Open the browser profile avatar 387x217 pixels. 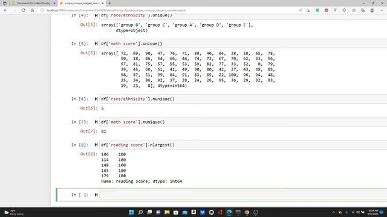click(x=372, y=10)
